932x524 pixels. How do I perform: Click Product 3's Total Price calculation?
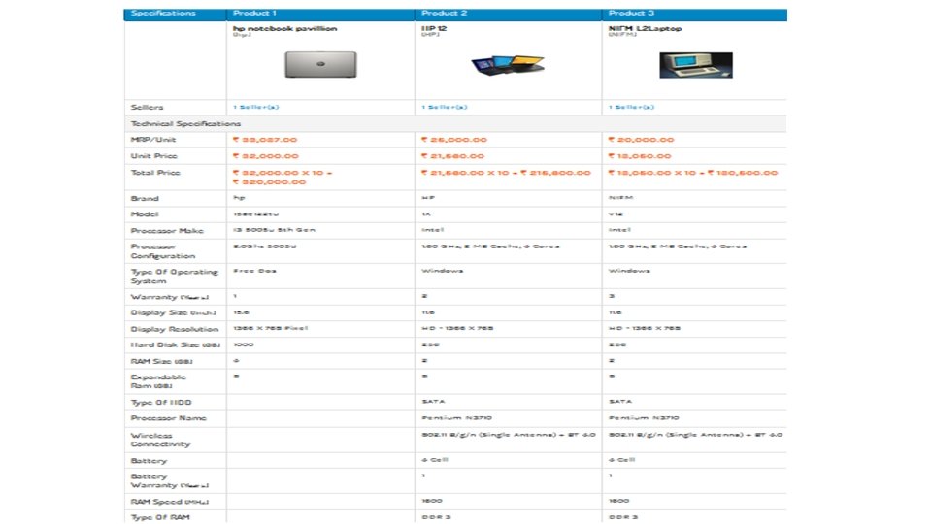pos(693,173)
